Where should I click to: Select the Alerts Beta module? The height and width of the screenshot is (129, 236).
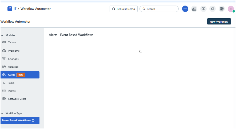point(20,75)
